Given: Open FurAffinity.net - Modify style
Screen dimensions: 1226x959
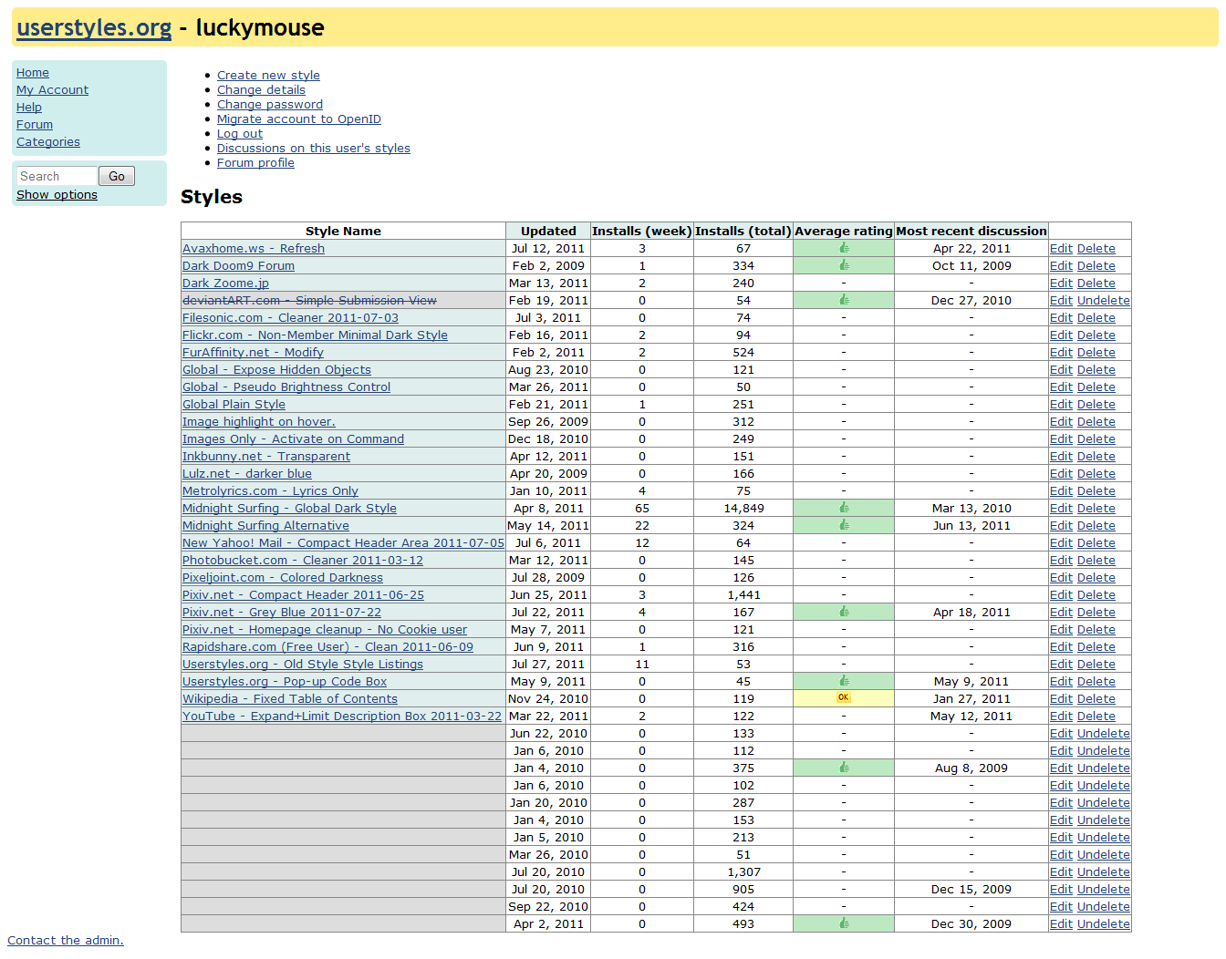Looking at the screenshot, I should point(253,352).
